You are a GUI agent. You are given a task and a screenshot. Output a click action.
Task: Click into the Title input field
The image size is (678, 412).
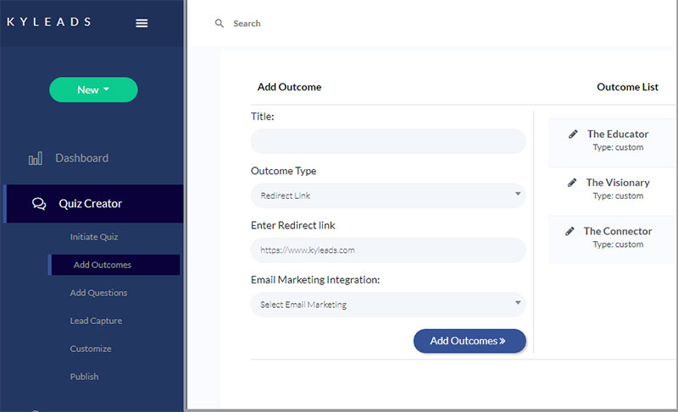click(x=388, y=141)
